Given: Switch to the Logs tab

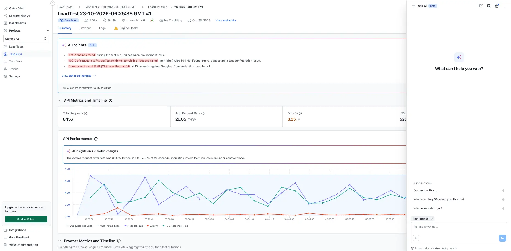Looking at the screenshot, I should point(102,28).
